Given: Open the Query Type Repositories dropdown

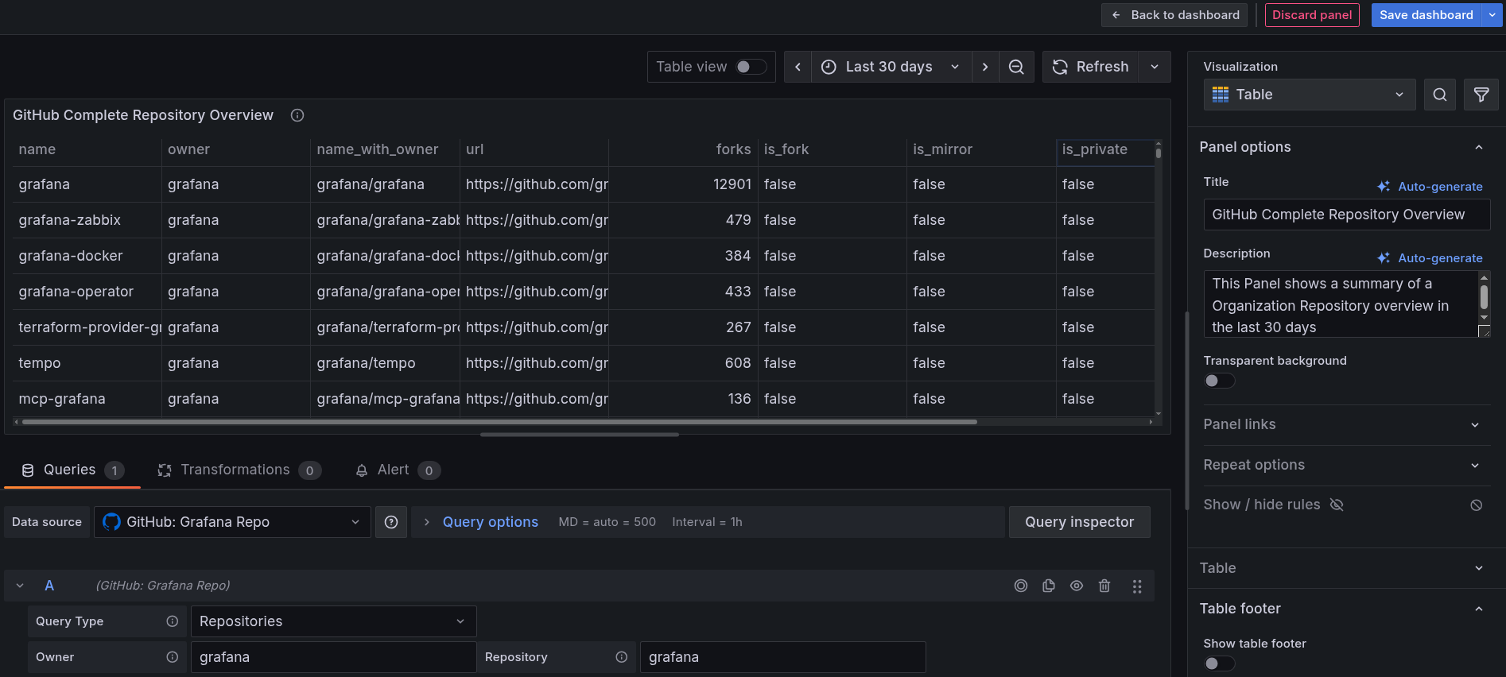Looking at the screenshot, I should click(333, 621).
